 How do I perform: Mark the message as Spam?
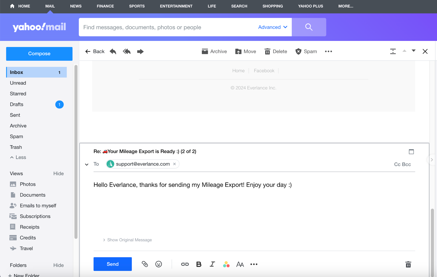(x=306, y=52)
